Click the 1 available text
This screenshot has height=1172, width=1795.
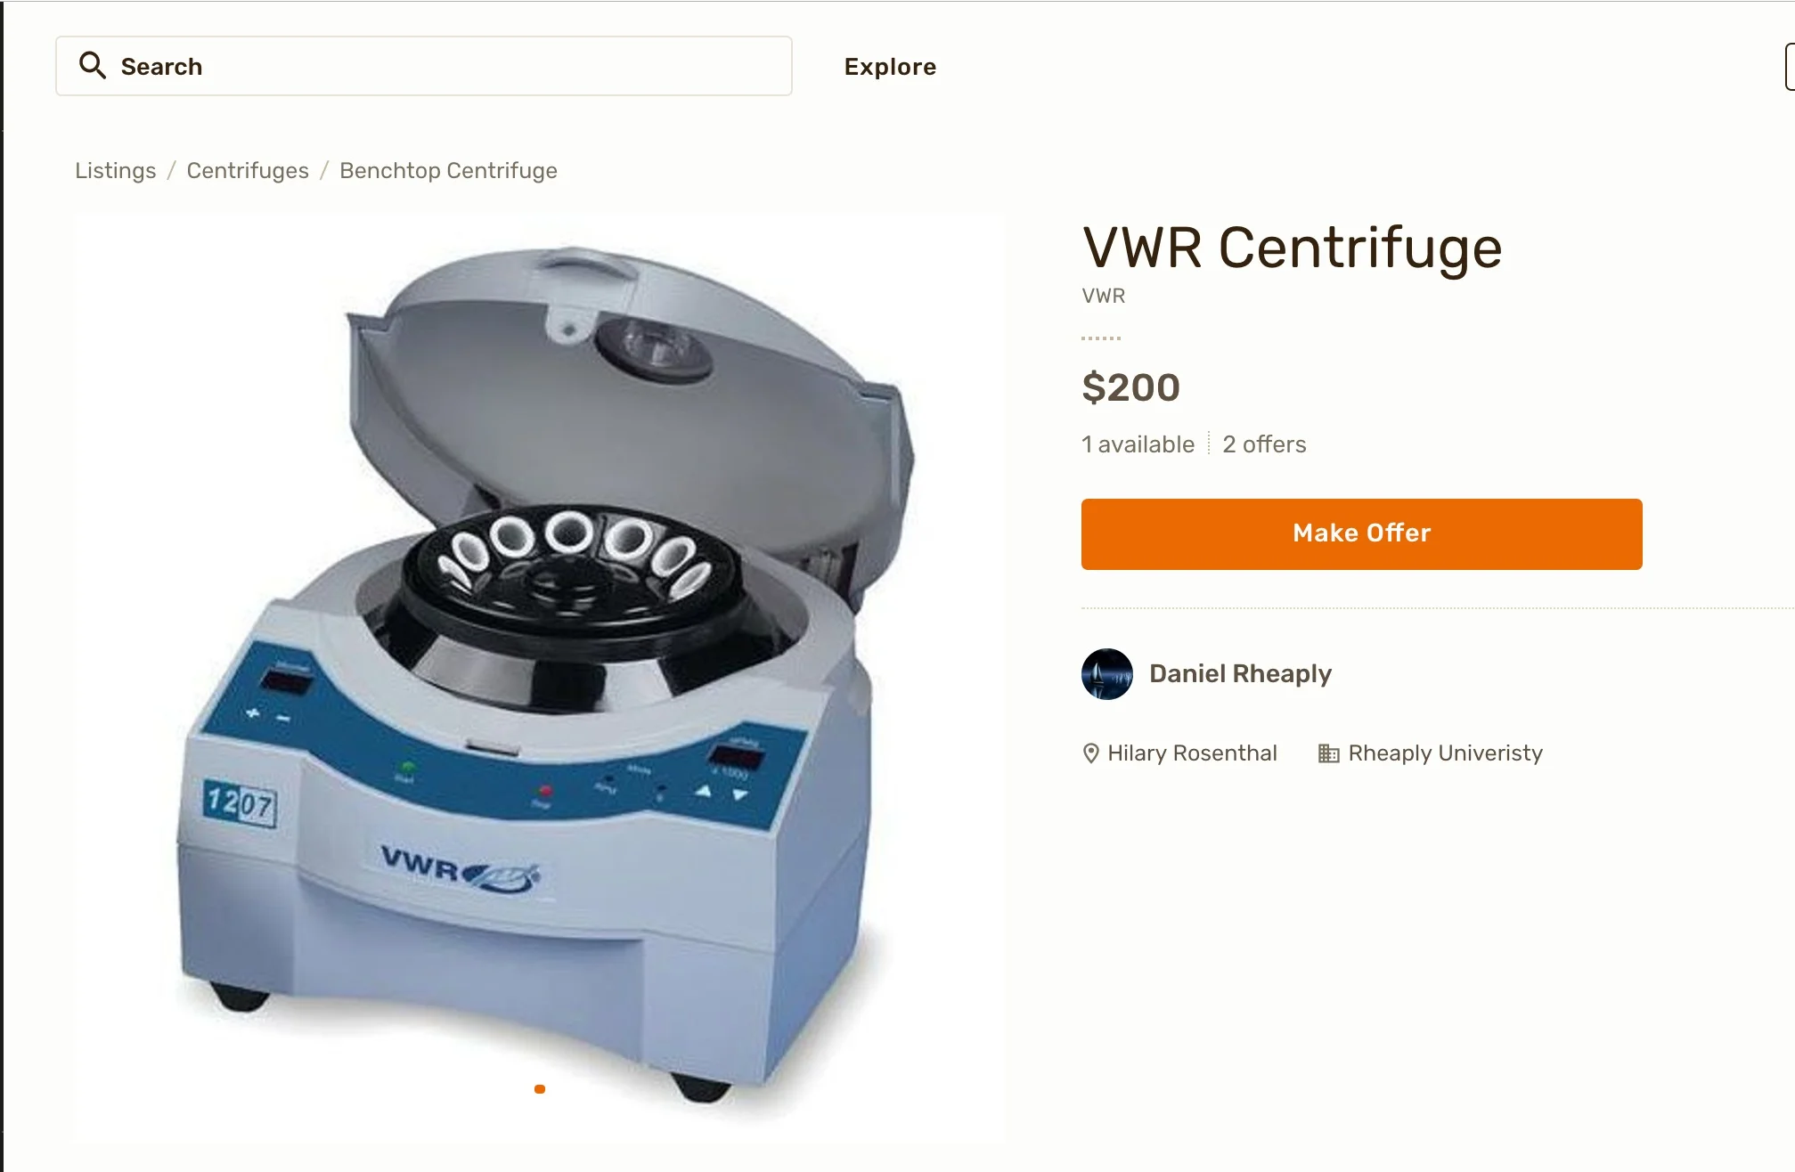point(1138,444)
